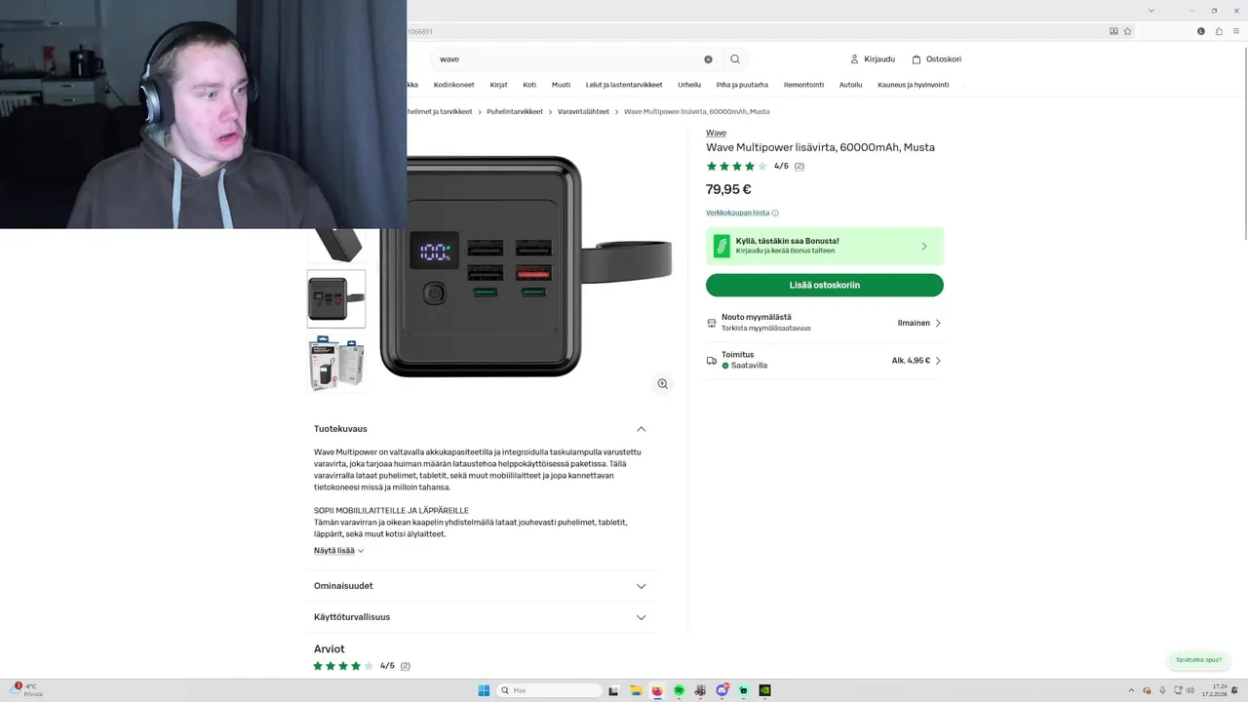Open the (2) reviews count near title
The width and height of the screenshot is (1248, 702).
pyautogui.click(x=799, y=166)
